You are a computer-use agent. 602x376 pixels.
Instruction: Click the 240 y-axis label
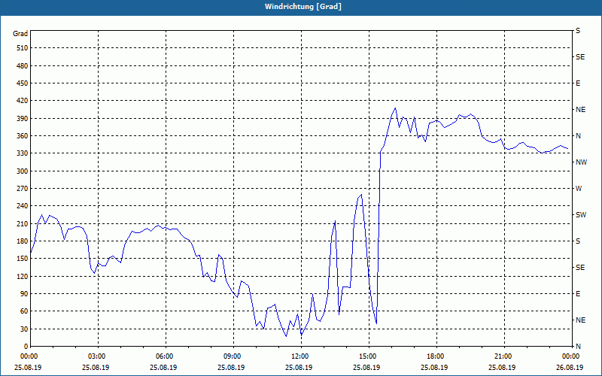click(x=23, y=205)
